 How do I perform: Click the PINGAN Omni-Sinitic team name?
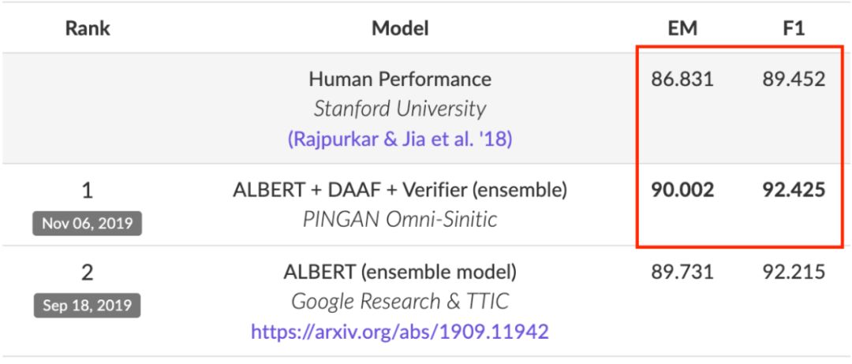point(400,219)
